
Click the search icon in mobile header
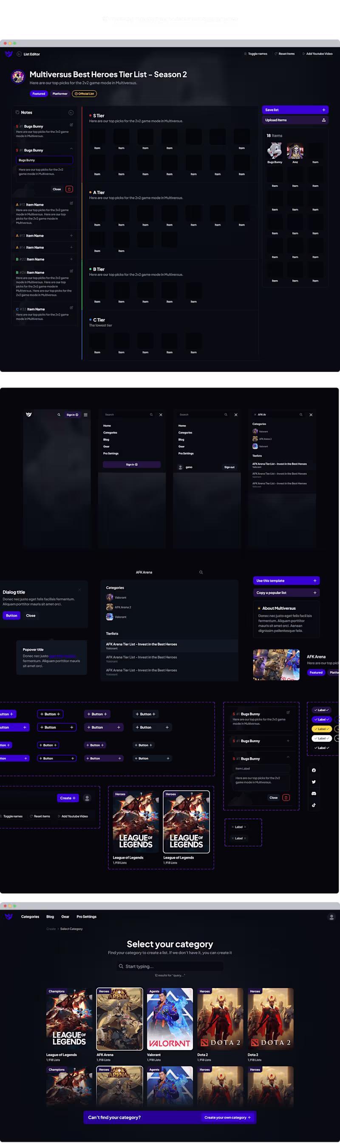tap(59, 415)
